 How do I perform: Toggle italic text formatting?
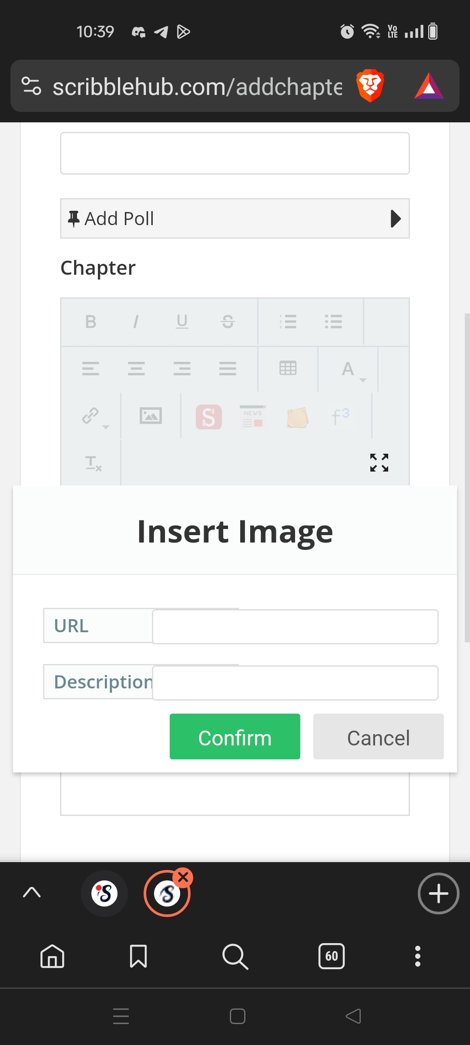click(136, 322)
